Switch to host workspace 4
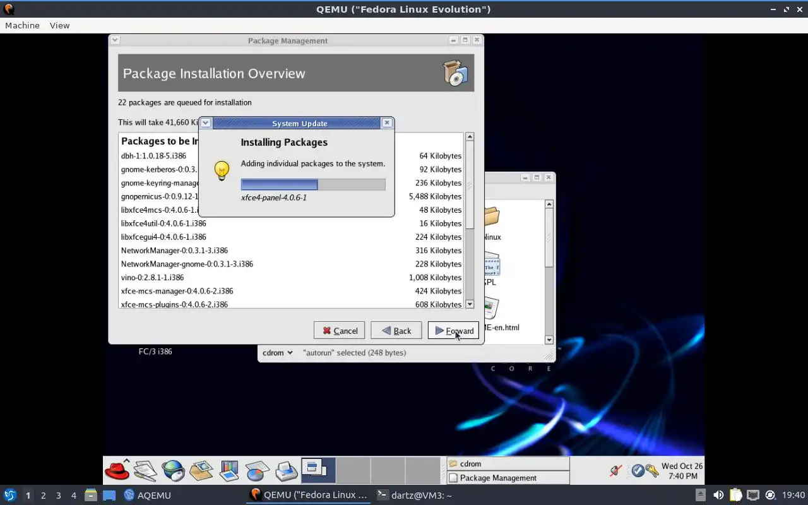The height and width of the screenshot is (505, 808). (x=73, y=496)
